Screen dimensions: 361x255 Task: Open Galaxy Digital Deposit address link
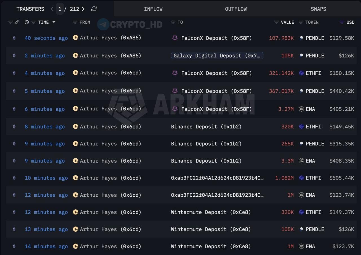tap(217, 56)
